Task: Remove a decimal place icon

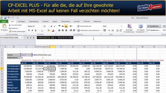Action: tap(121, 30)
